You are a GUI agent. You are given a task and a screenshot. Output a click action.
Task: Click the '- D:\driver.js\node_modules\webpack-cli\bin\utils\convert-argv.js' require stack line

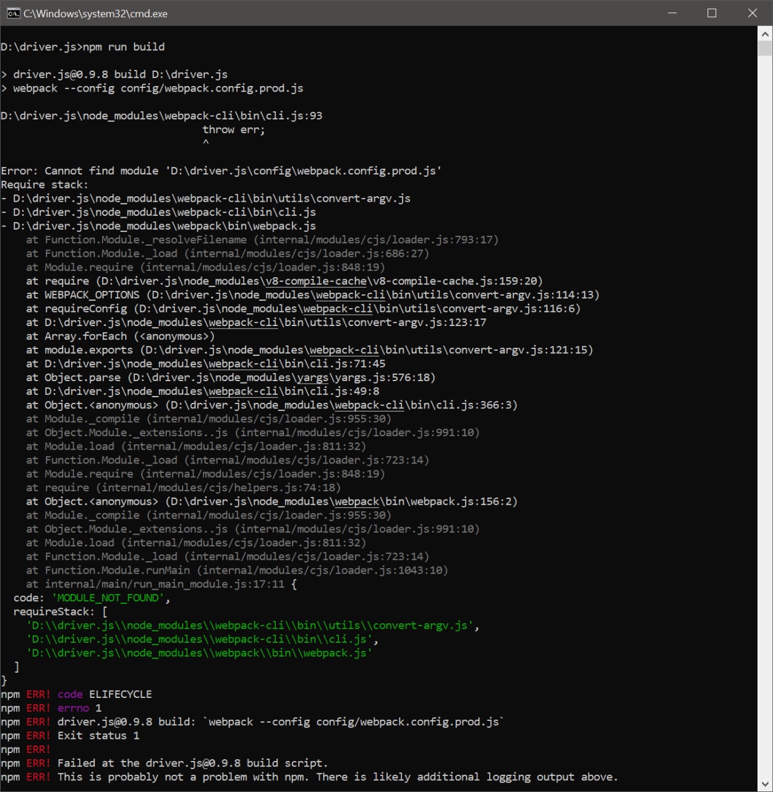coord(206,199)
